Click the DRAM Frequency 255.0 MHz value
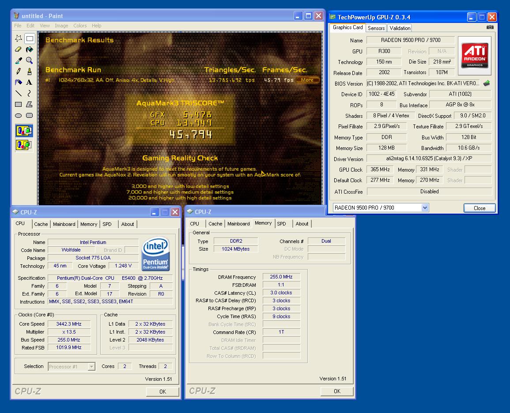Image resolution: width=510 pixels, height=413 pixels. (281, 277)
